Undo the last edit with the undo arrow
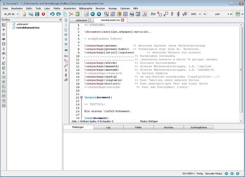 click(x=52, y=14)
